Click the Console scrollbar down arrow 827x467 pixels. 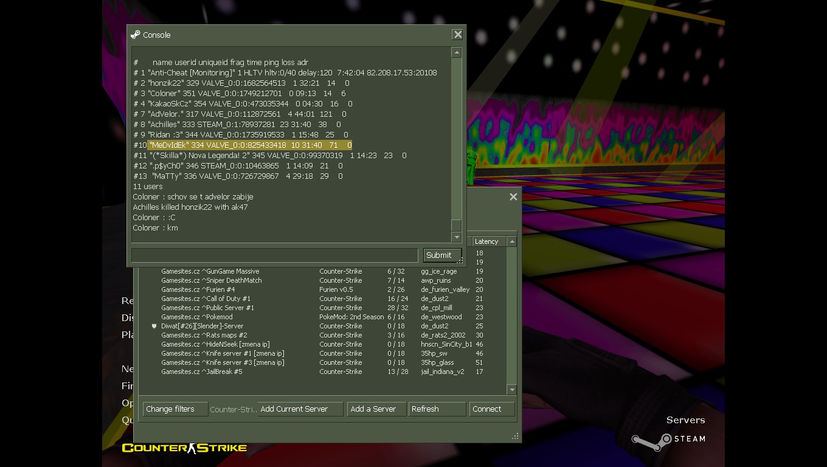coord(457,237)
